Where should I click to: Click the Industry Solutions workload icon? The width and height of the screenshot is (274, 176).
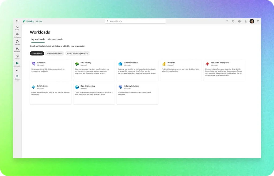point(120,87)
